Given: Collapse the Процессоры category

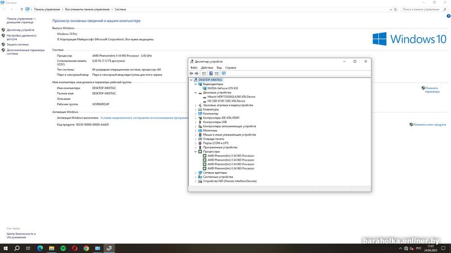Looking at the screenshot, I should [196, 152].
